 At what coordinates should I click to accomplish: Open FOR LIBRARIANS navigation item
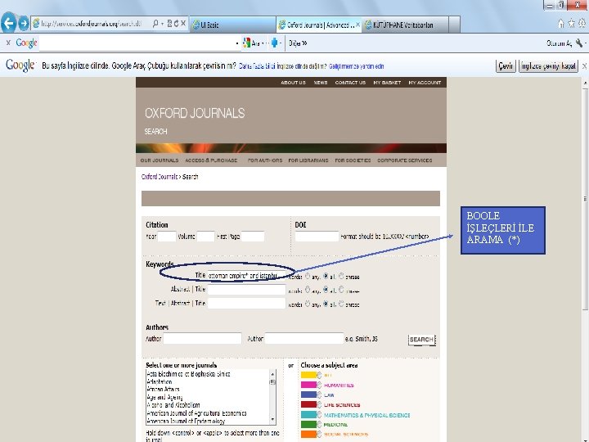coord(308,160)
